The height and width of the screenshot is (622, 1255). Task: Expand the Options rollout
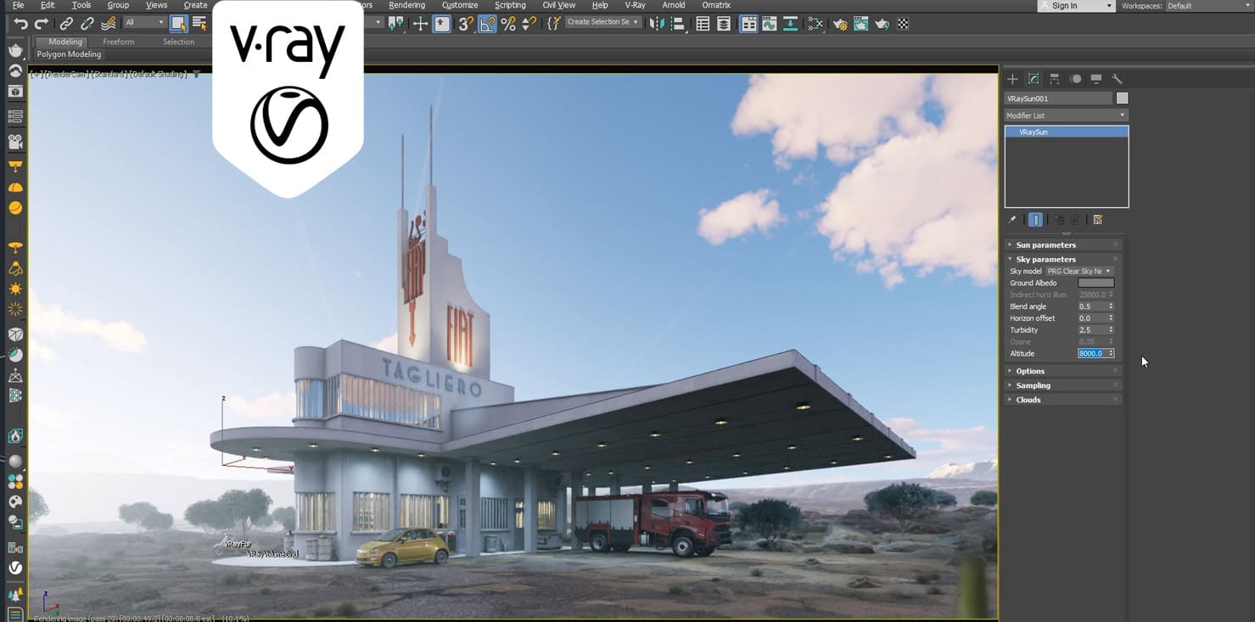(x=1064, y=372)
